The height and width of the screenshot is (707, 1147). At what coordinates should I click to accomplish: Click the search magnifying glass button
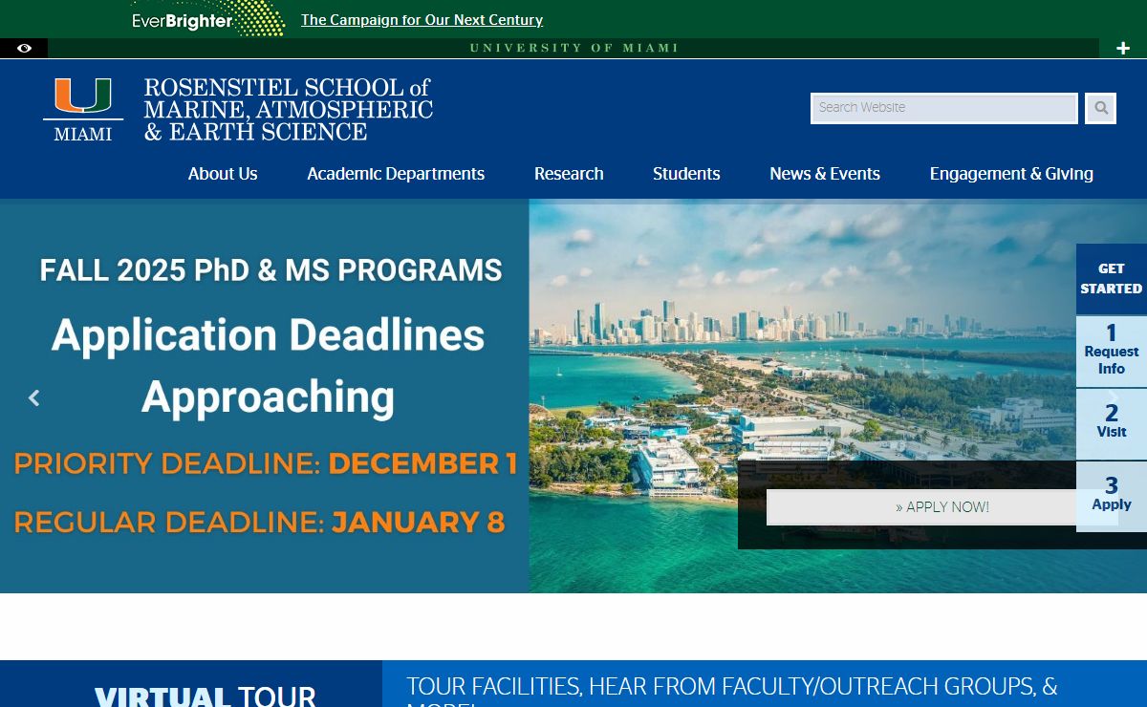pyautogui.click(x=1101, y=108)
